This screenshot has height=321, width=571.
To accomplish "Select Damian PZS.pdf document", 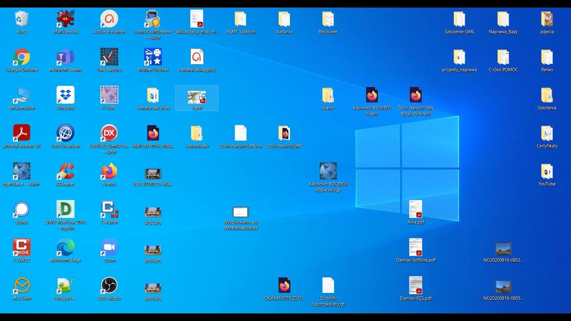I will coord(416,285).
